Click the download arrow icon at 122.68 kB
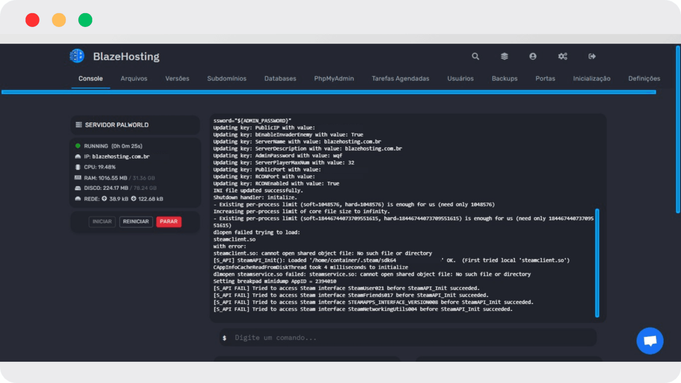This screenshot has width=681, height=383. point(133,199)
